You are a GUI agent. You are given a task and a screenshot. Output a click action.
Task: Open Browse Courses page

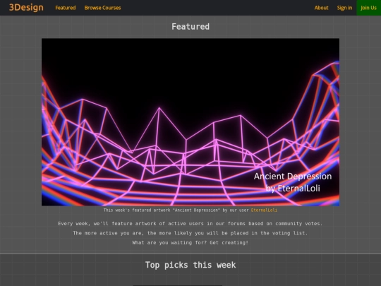pyautogui.click(x=102, y=8)
